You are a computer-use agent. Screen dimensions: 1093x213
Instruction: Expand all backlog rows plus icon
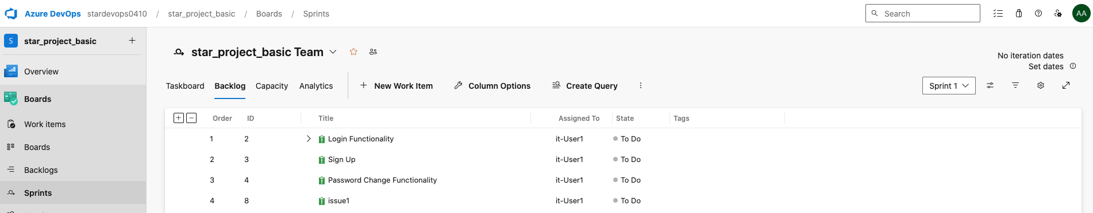click(x=179, y=118)
